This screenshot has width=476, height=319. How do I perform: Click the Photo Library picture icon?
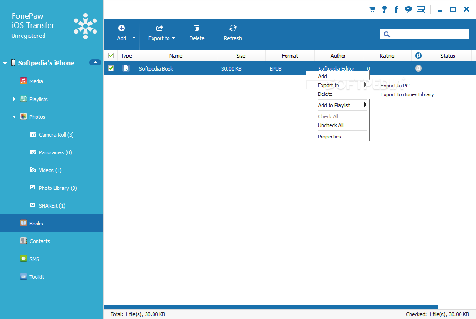point(33,188)
